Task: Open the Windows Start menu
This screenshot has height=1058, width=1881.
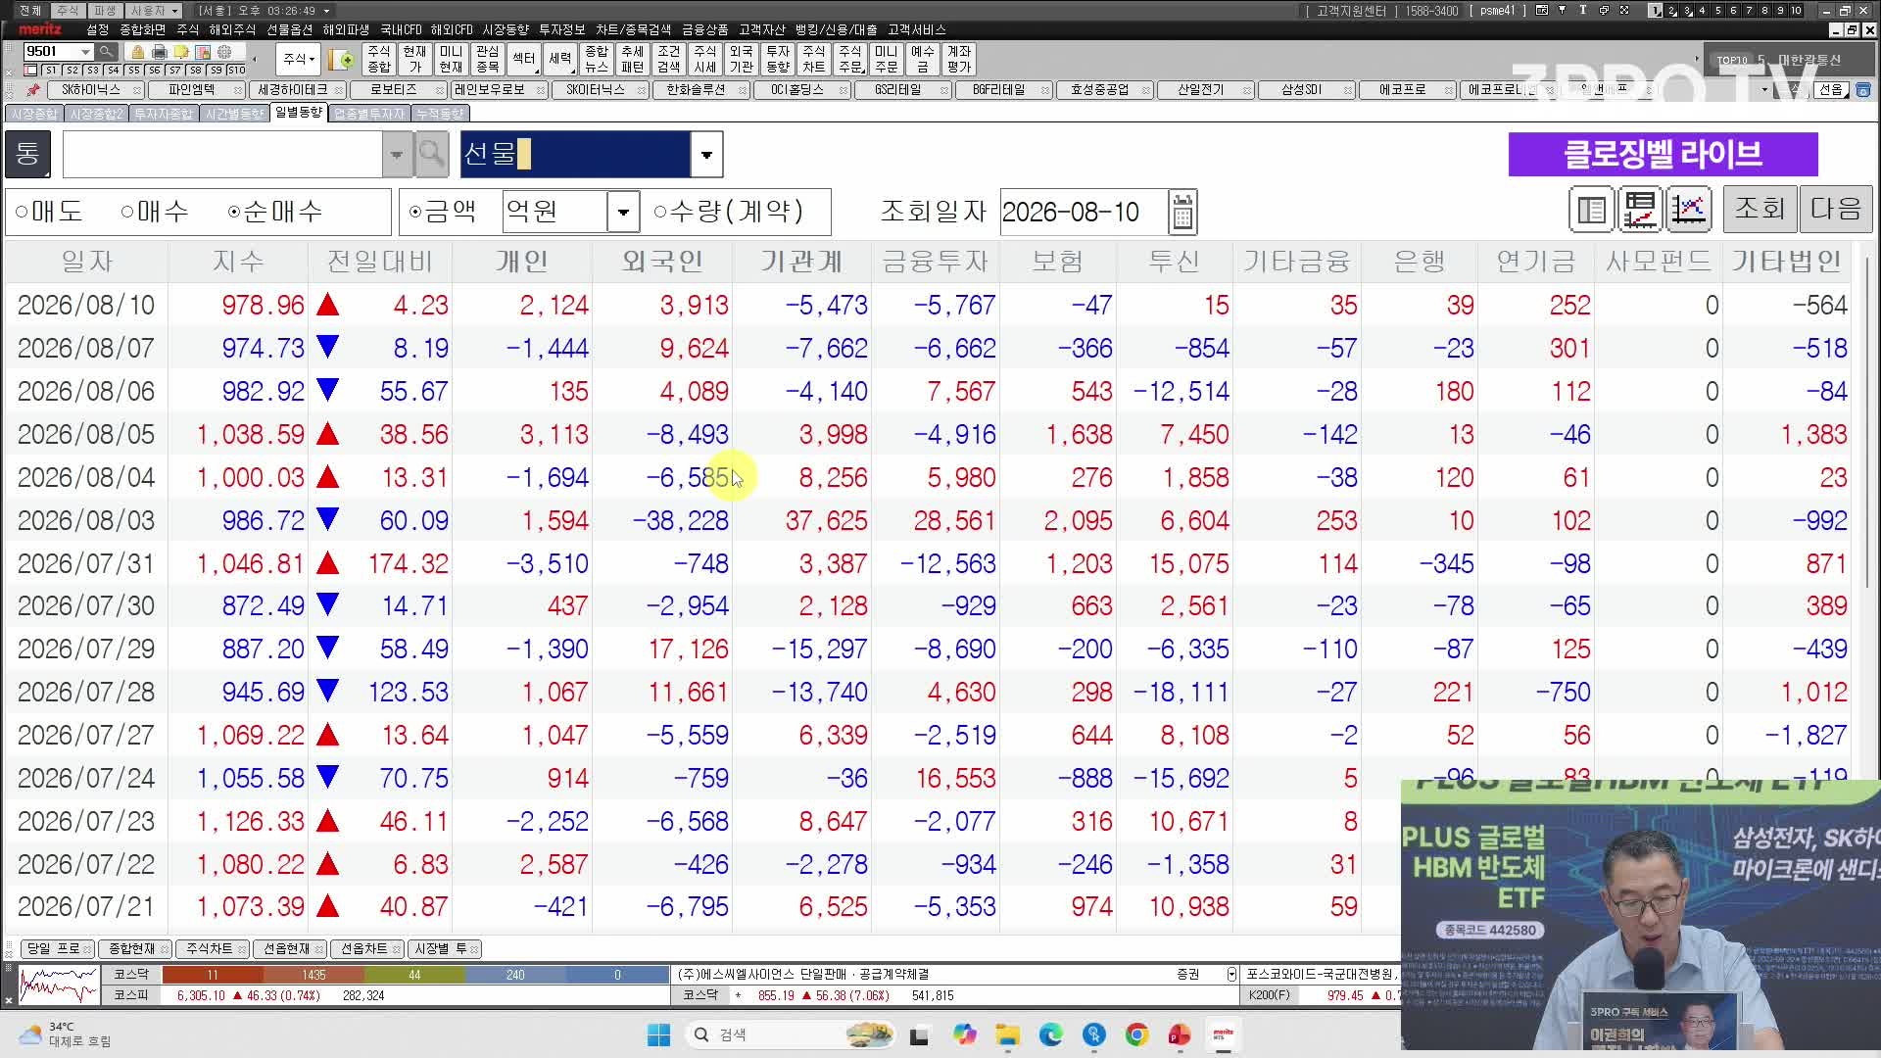Action: [658, 1034]
